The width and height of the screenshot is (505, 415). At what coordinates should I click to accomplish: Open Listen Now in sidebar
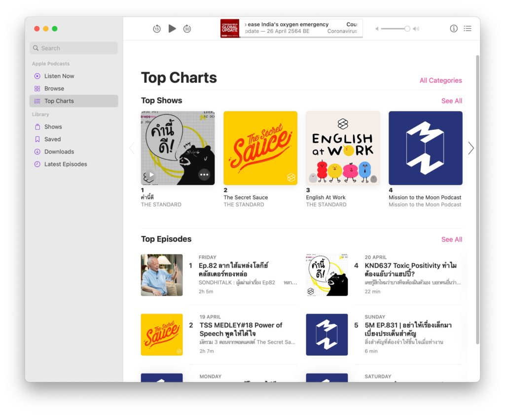[x=59, y=76]
